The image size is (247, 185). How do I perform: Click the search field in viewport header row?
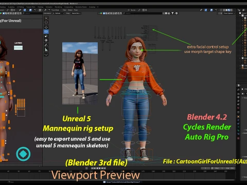143,13
